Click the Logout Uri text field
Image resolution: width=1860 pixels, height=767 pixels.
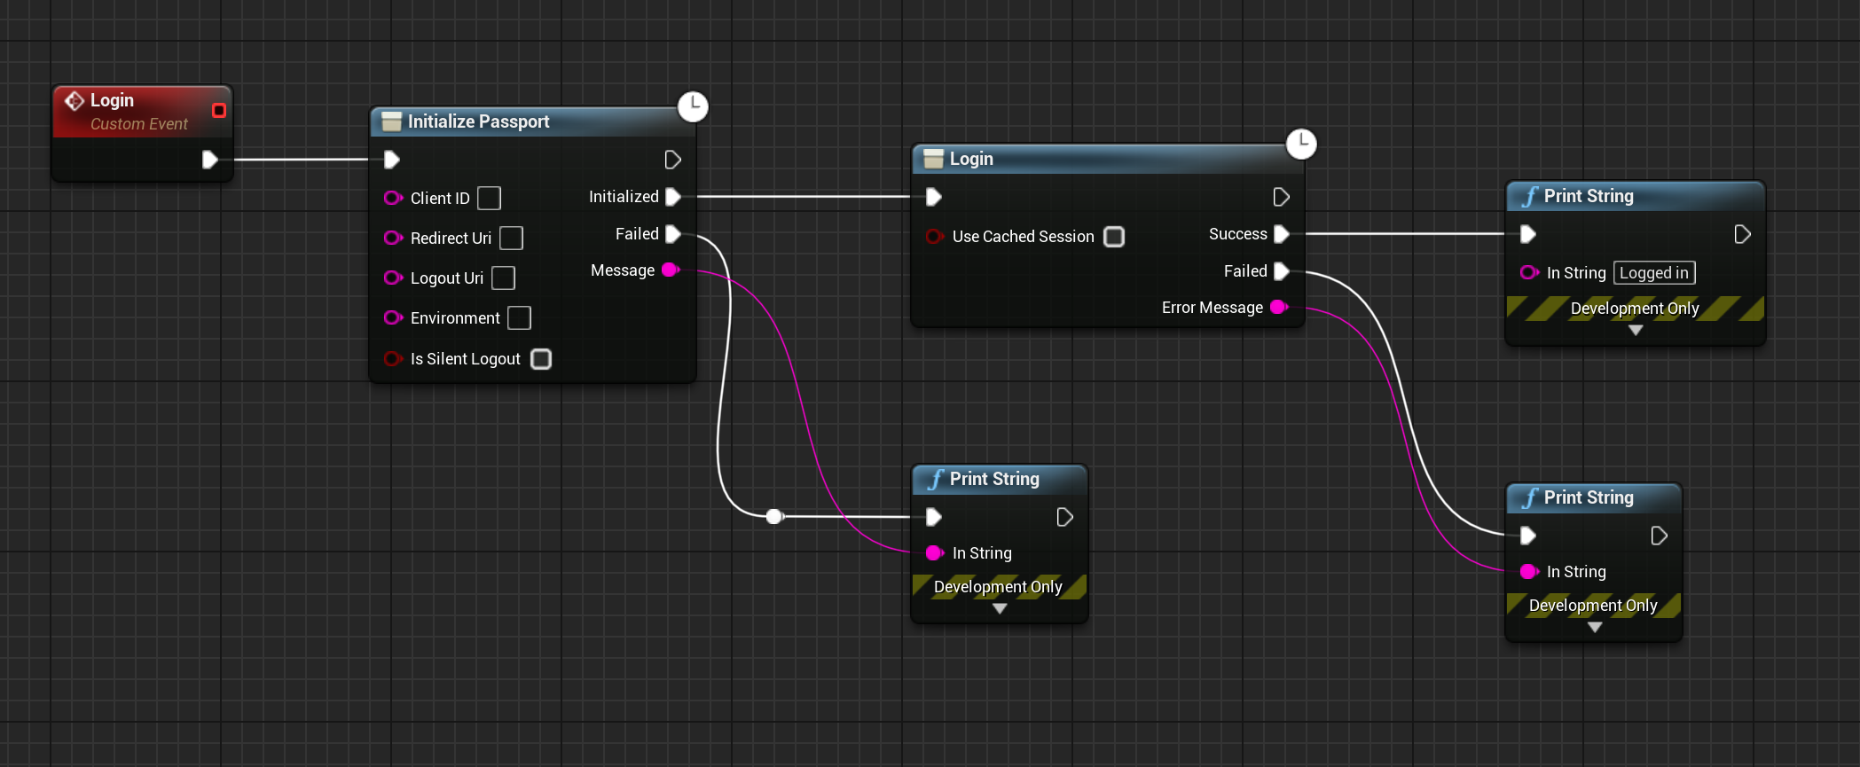(x=503, y=278)
